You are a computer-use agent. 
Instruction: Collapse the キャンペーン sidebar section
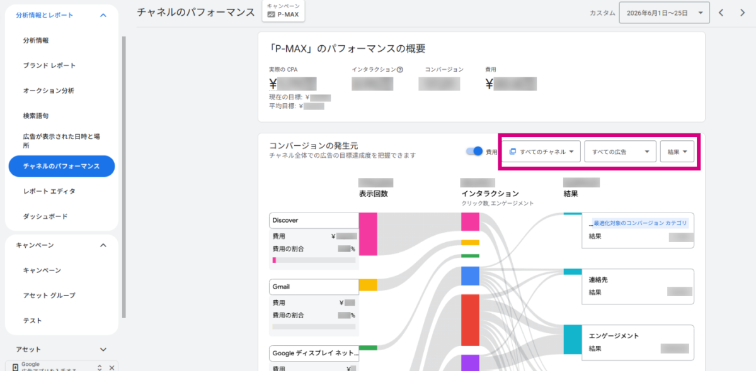click(103, 245)
